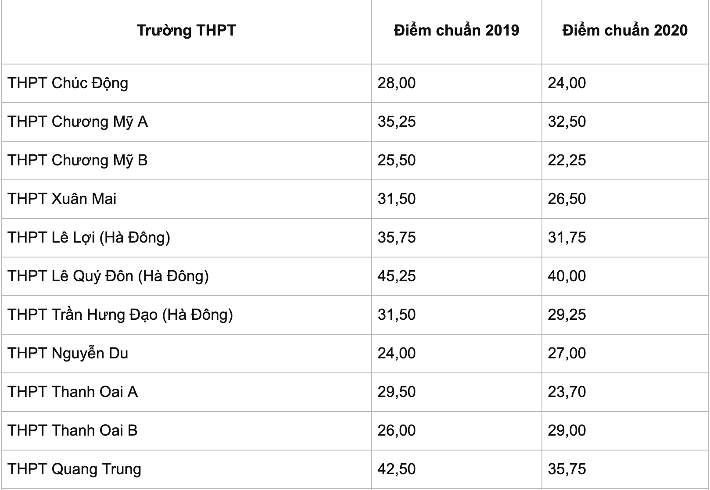Click the Trường THPT column header

coord(186,30)
